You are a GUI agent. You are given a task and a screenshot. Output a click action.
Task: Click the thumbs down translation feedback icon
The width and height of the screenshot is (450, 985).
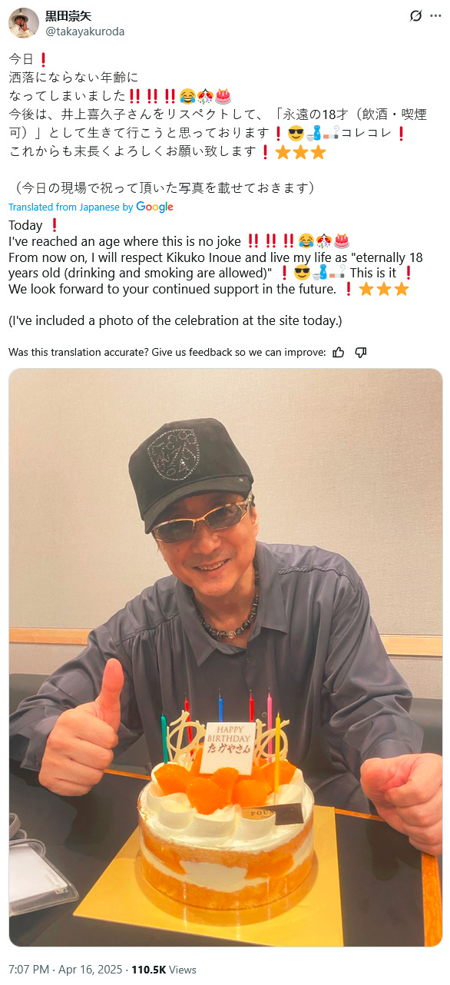[x=361, y=353]
